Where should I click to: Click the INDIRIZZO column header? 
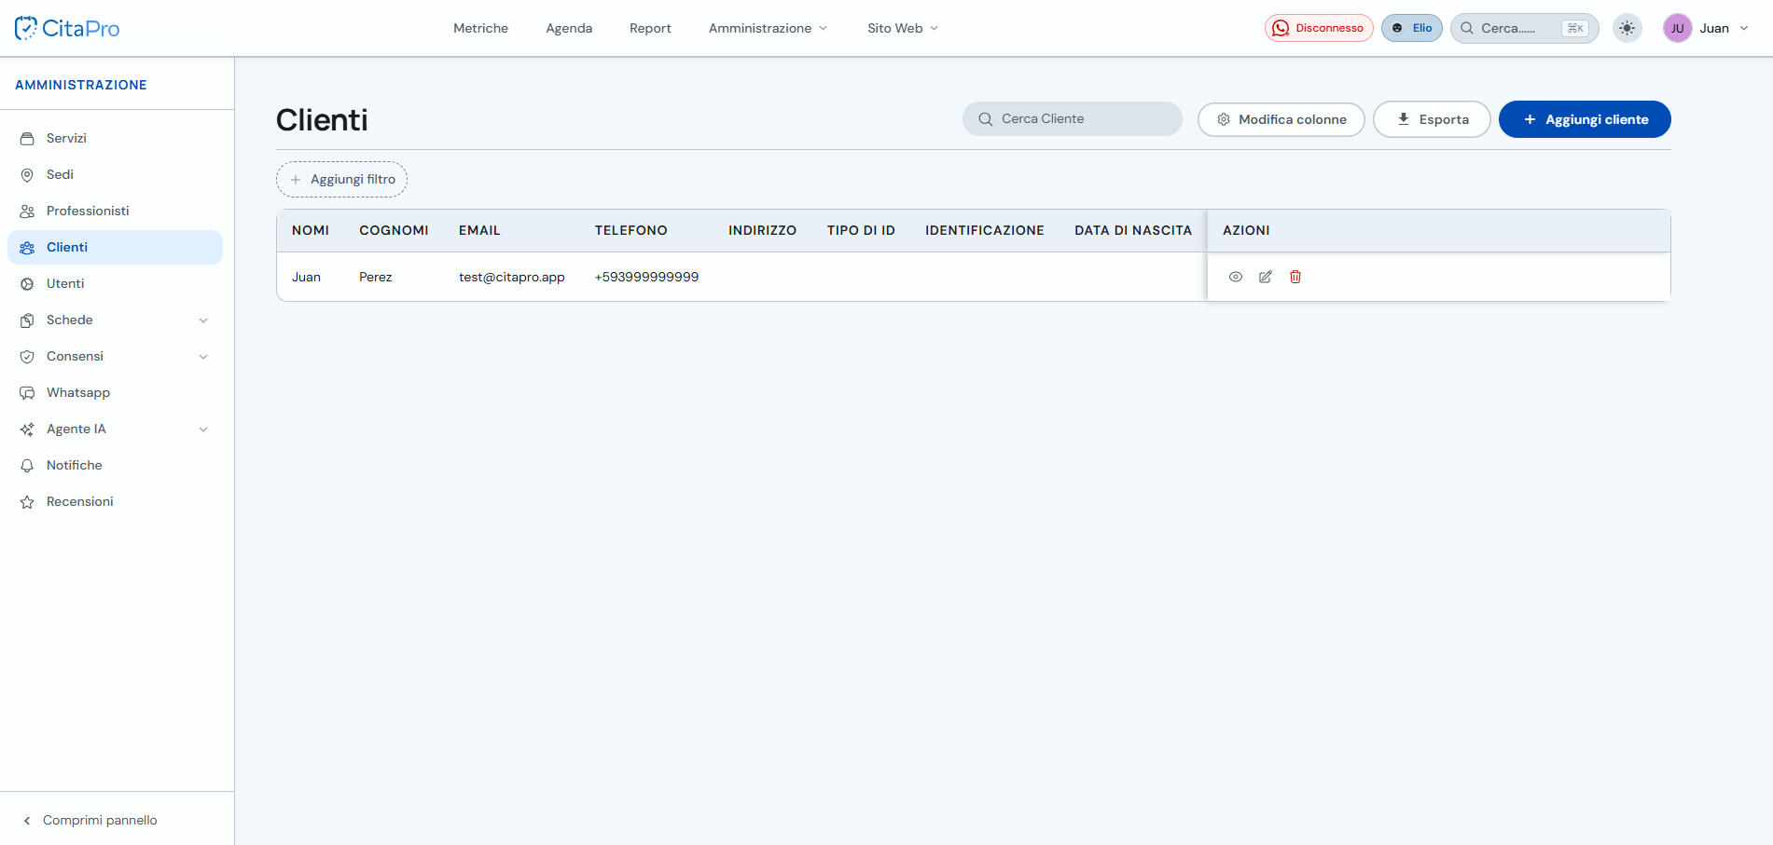(762, 230)
